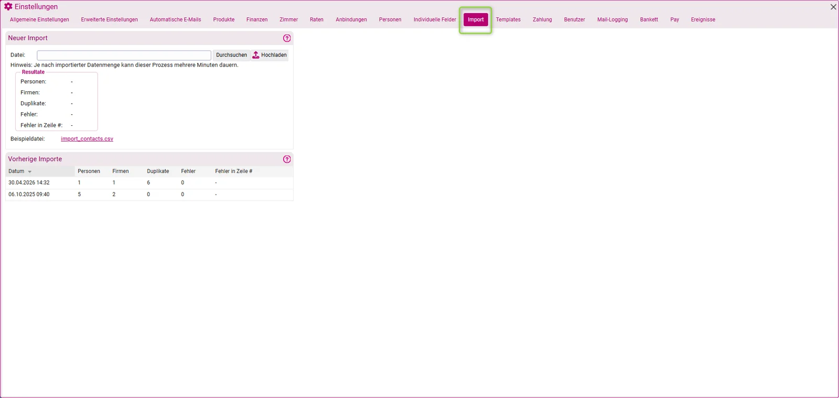Switch to the Zimmer tab
Image resolution: width=839 pixels, height=398 pixels.
pos(289,20)
